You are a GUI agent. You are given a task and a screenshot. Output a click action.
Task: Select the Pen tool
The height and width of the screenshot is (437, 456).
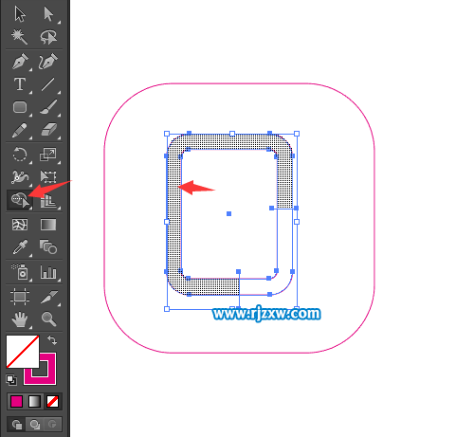(20, 62)
